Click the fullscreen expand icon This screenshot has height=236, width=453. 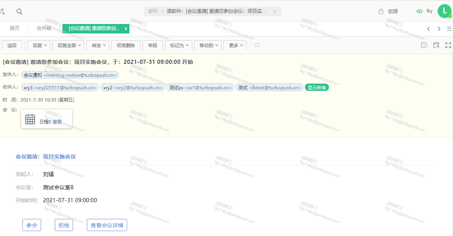point(448,45)
